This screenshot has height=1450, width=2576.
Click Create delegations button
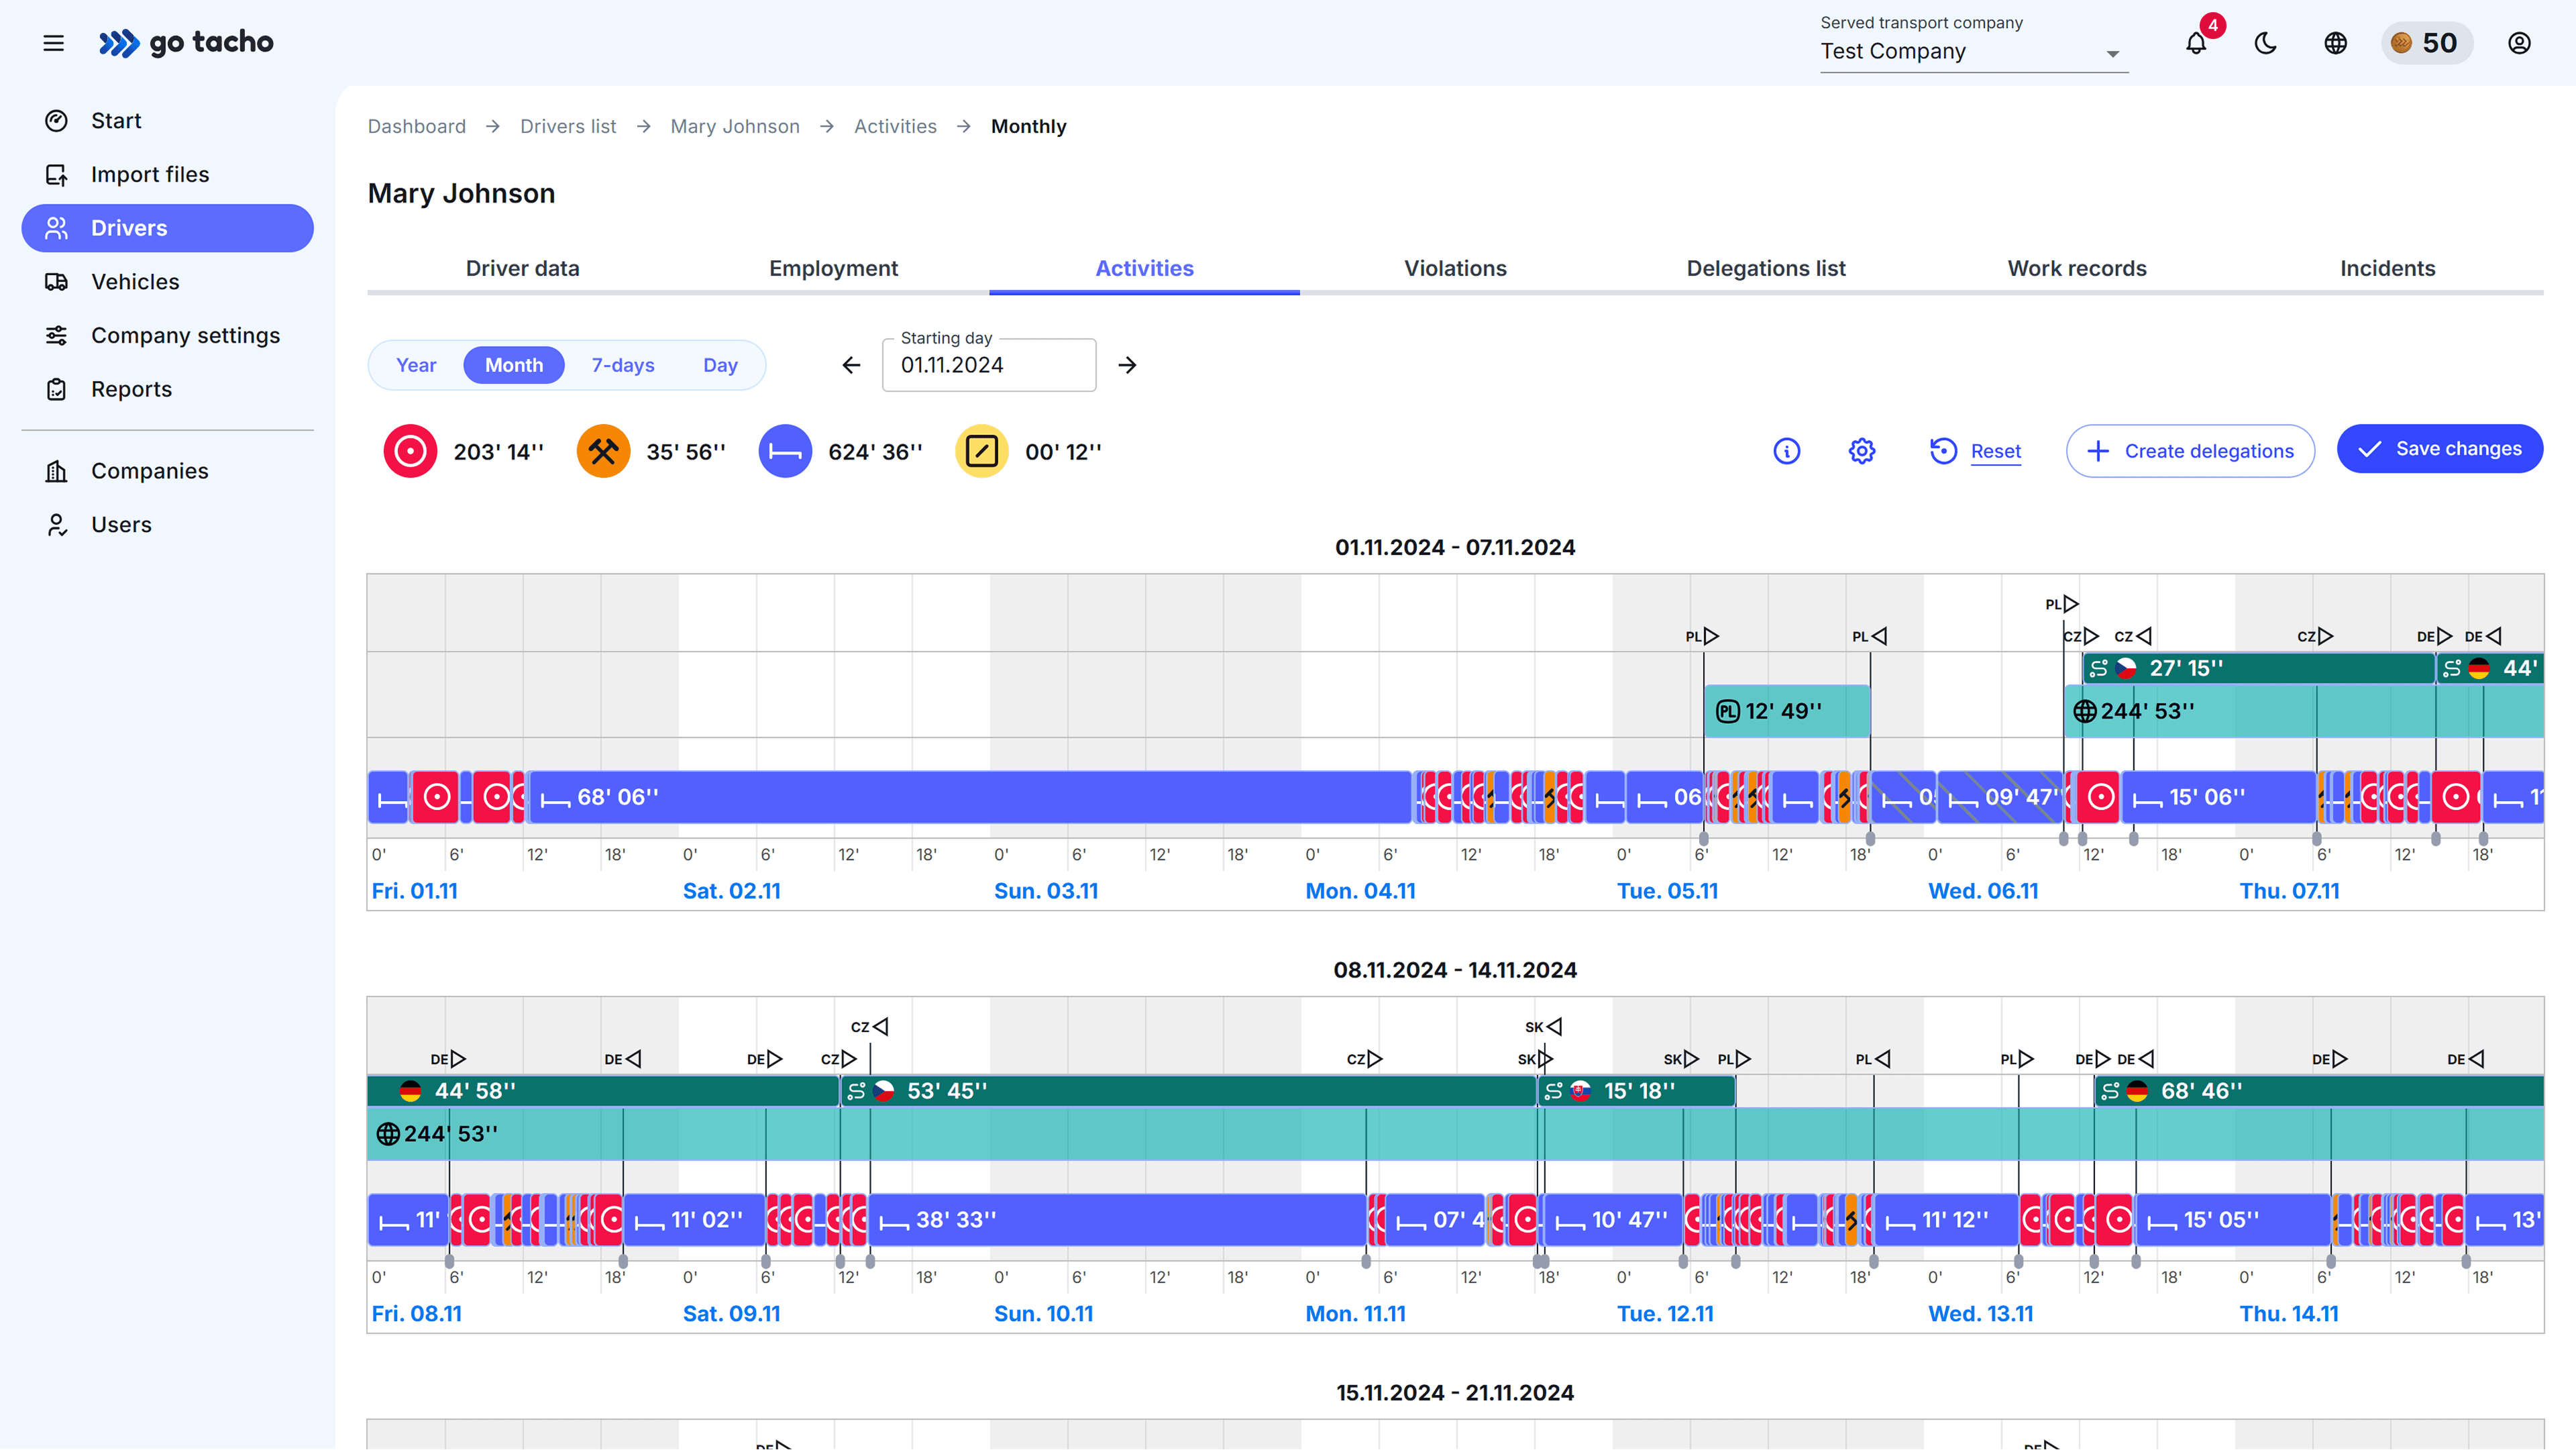point(2190,451)
